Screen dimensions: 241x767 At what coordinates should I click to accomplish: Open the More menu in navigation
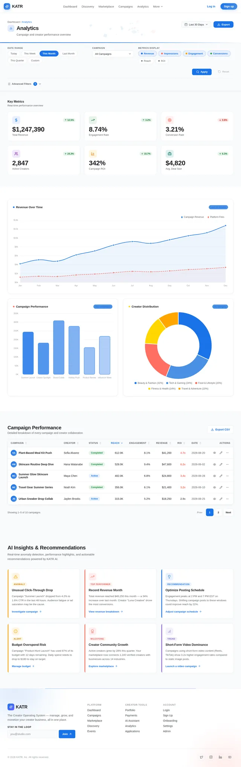click(158, 6)
